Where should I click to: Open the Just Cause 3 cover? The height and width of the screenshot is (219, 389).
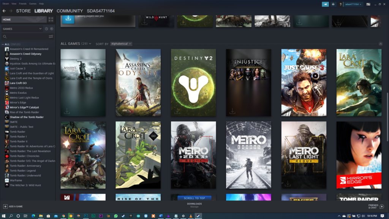coord(304,83)
